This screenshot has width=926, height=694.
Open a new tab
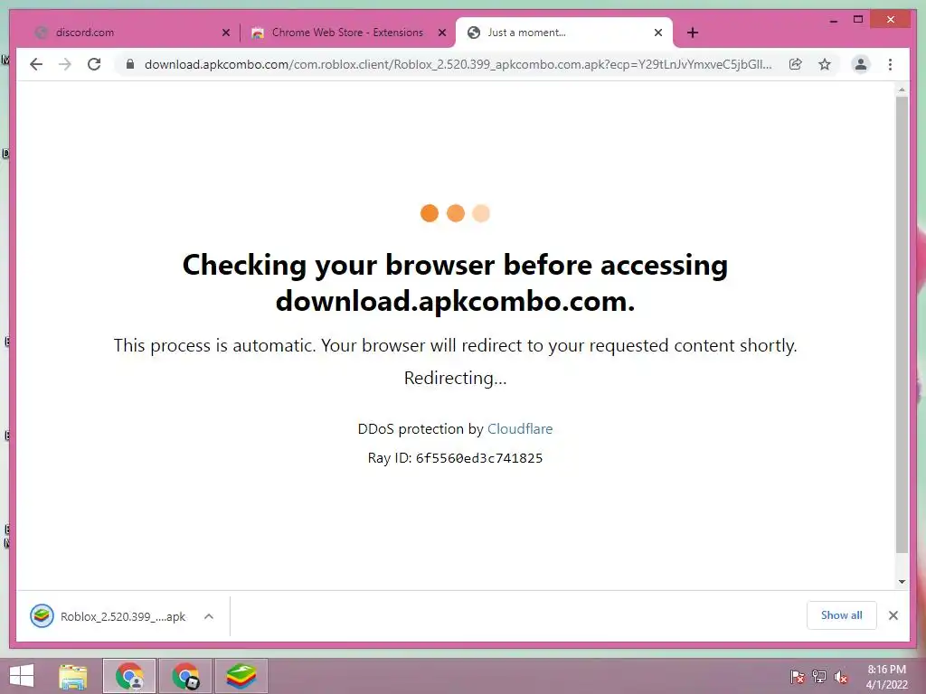click(x=693, y=33)
